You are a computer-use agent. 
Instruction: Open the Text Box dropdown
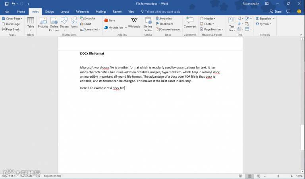(x=232, y=24)
